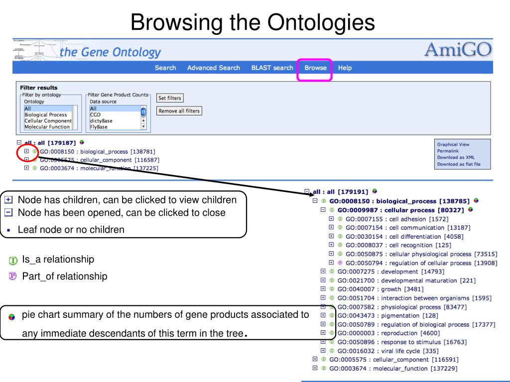Viewport: 510px width, 382px height.
Task: Click the Permalink link
Action: pyautogui.click(x=448, y=151)
